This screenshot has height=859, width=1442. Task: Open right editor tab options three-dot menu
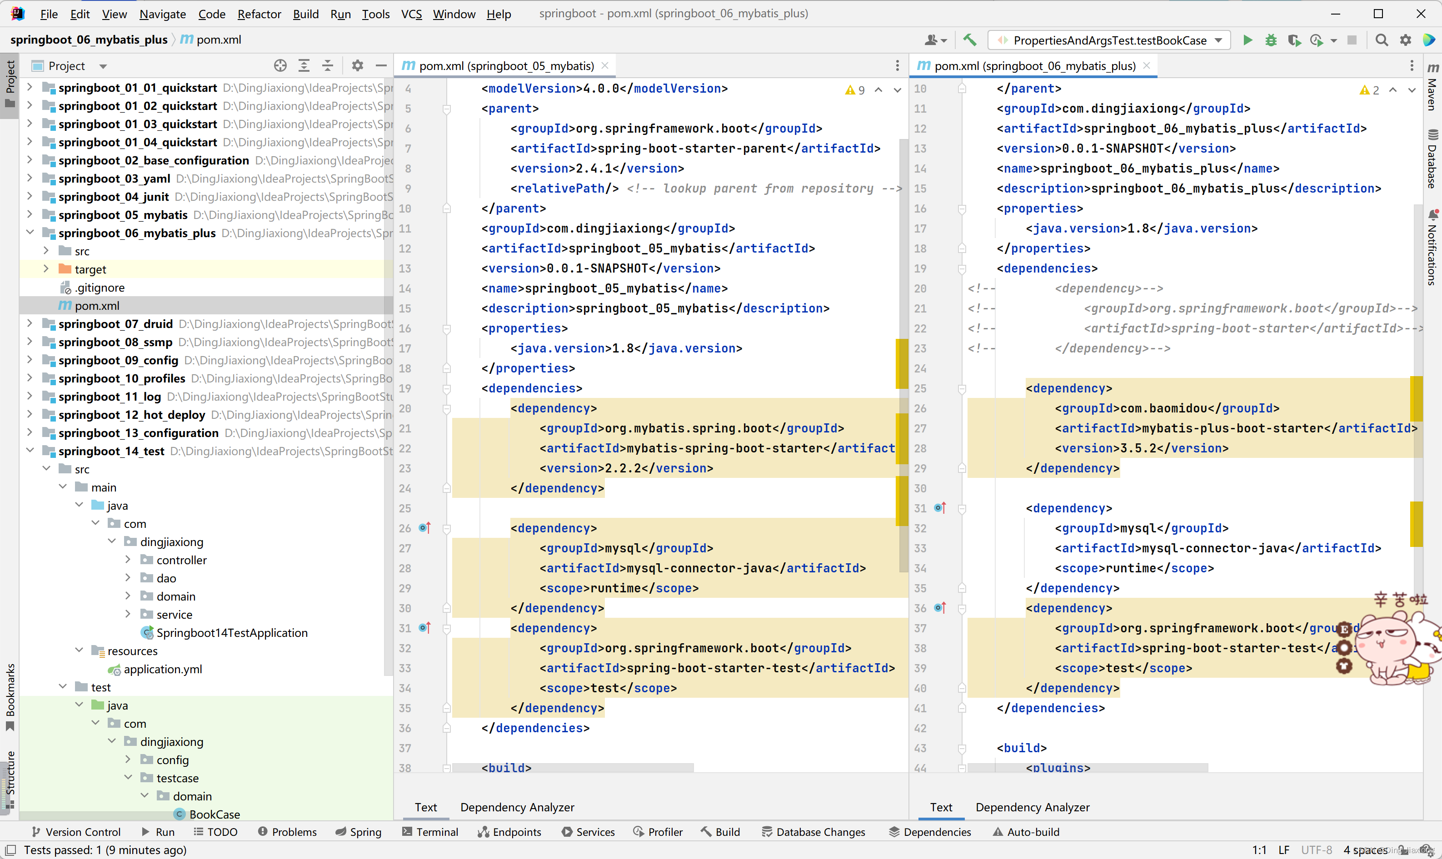pyautogui.click(x=1412, y=65)
